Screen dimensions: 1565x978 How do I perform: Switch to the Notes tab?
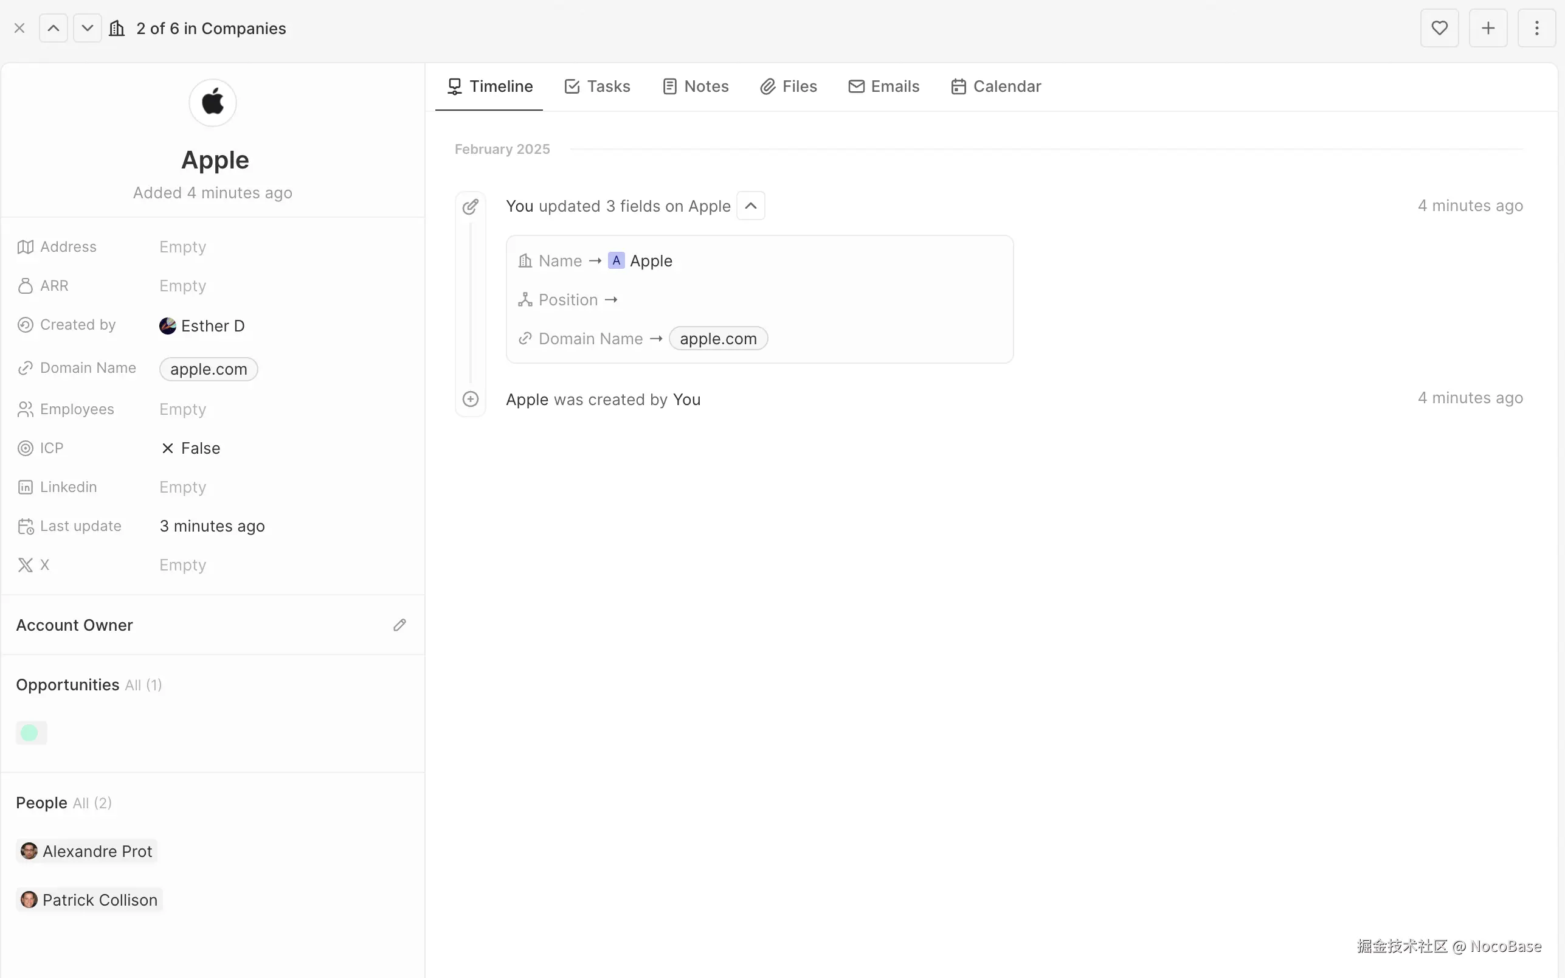(696, 87)
